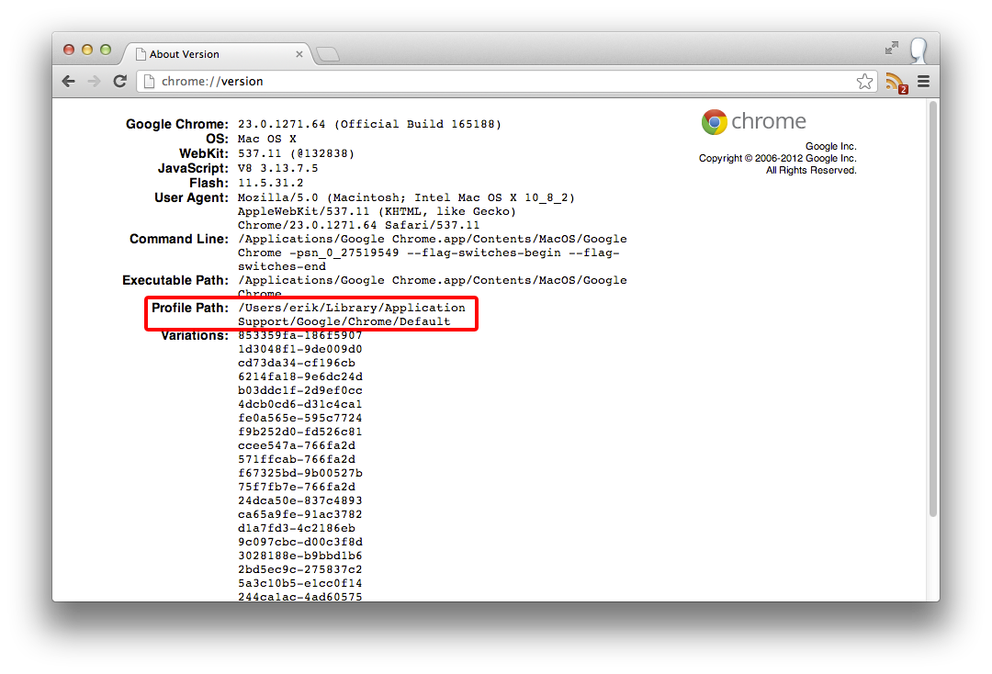Click variation '4dcb0cd6-d31c4ca1'
This screenshot has width=992, height=674.
[x=299, y=404]
